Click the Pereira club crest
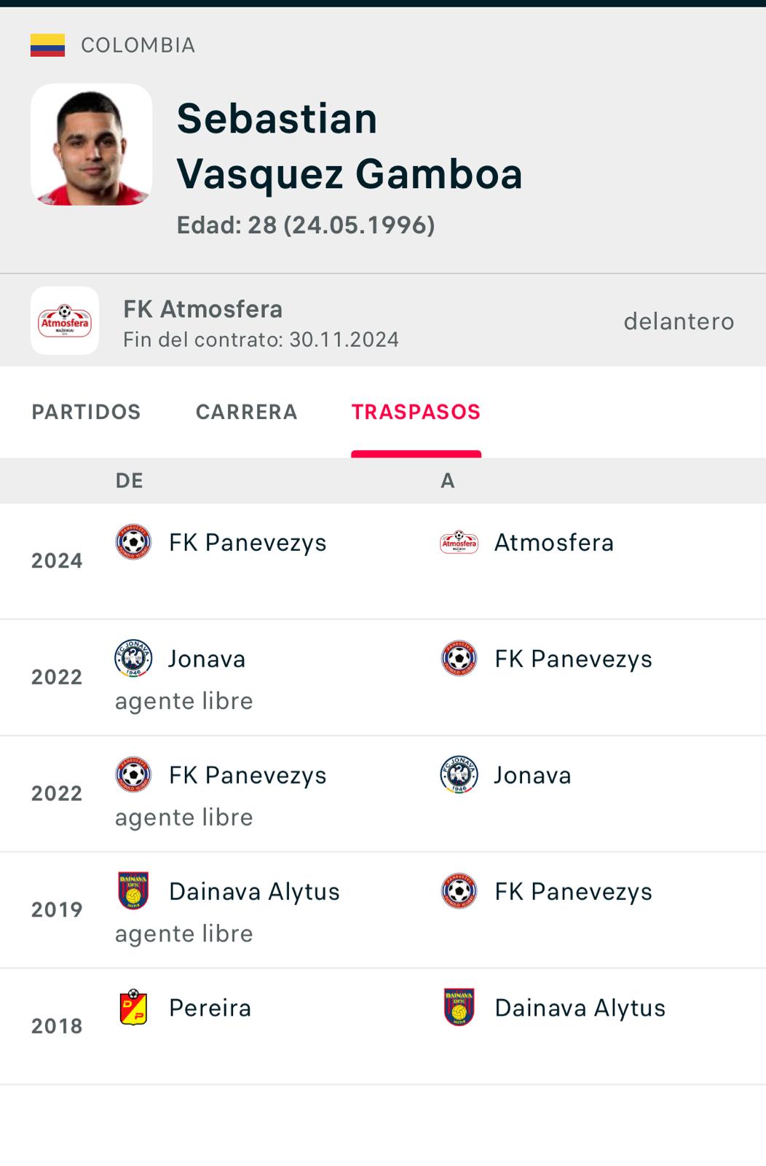 [x=133, y=1008]
